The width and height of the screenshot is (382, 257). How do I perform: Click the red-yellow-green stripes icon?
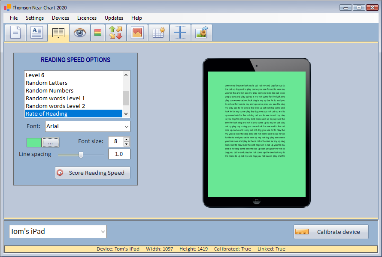(98, 33)
